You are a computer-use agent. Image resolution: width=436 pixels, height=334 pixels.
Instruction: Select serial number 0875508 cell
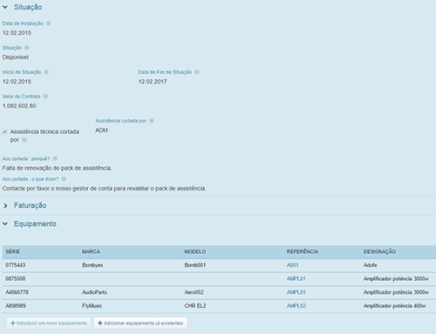tap(16, 278)
